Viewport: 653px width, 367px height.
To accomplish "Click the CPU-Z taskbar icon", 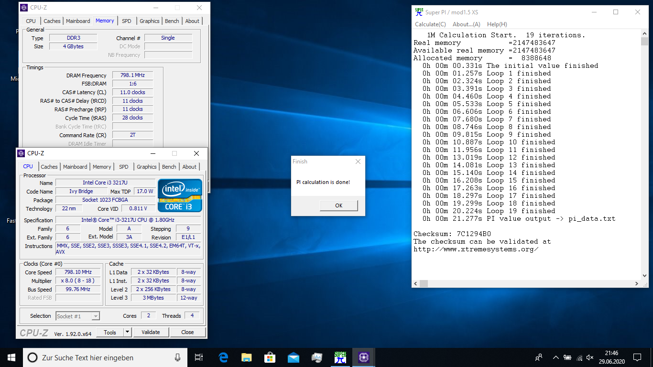I will (x=364, y=357).
